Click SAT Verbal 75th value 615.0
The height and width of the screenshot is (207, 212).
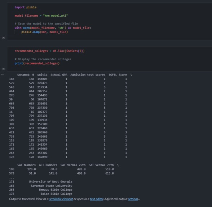pyautogui.click(x=110, y=173)
